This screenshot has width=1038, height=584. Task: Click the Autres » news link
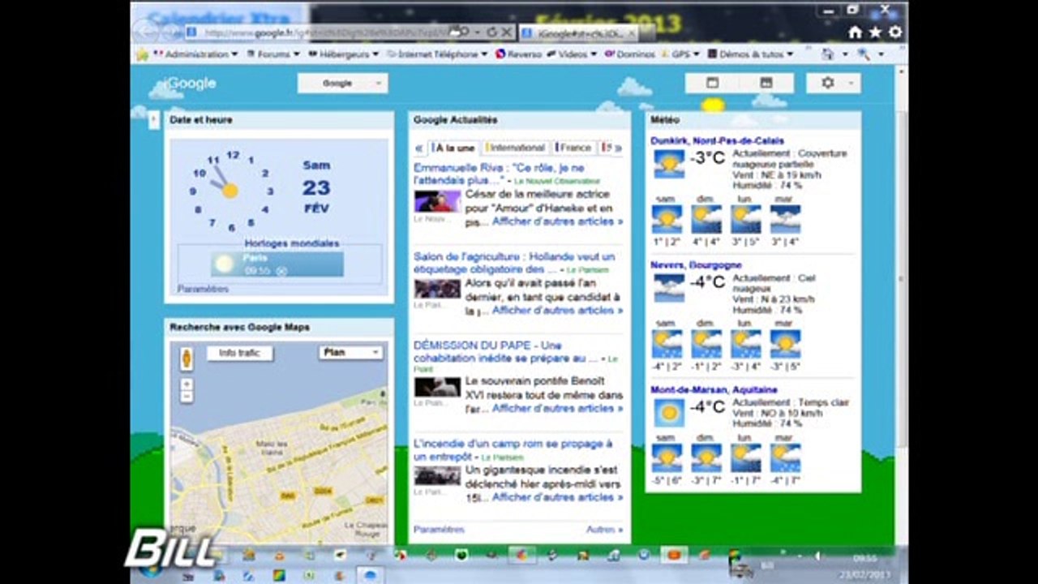[x=605, y=530]
